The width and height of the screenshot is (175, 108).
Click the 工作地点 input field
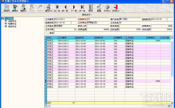(x=65, y=26)
